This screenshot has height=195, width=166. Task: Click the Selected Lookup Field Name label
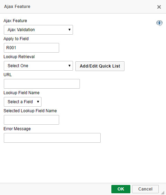[30, 111]
